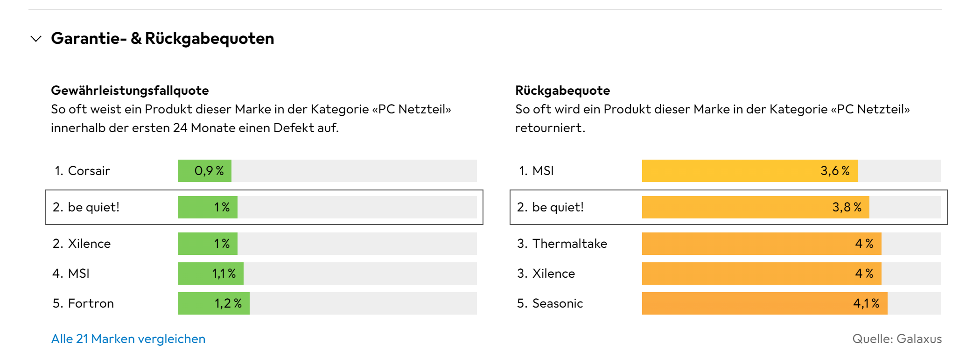Click the Garantie- & Rückgabequoten heading text

(x=162, y=39)
